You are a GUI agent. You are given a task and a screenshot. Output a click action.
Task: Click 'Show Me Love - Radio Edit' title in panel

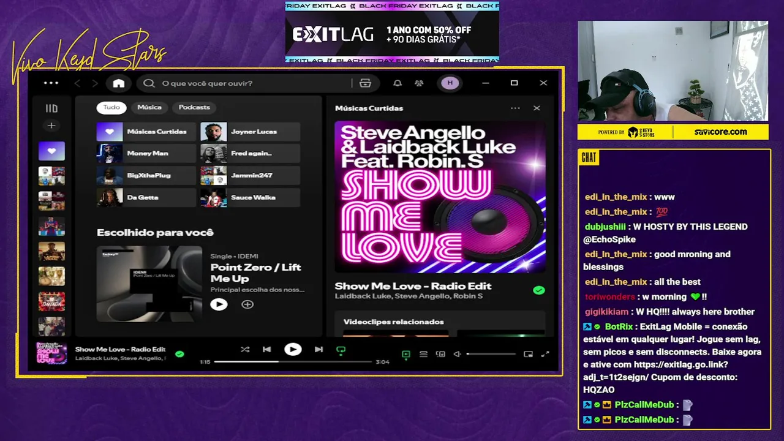(x=413, y=286)
